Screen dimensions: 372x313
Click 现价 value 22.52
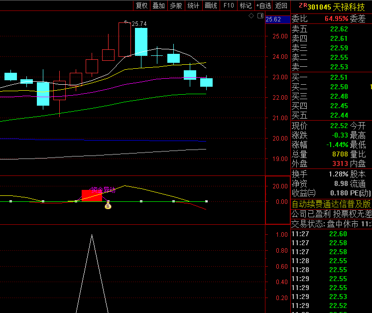(339, 126)
